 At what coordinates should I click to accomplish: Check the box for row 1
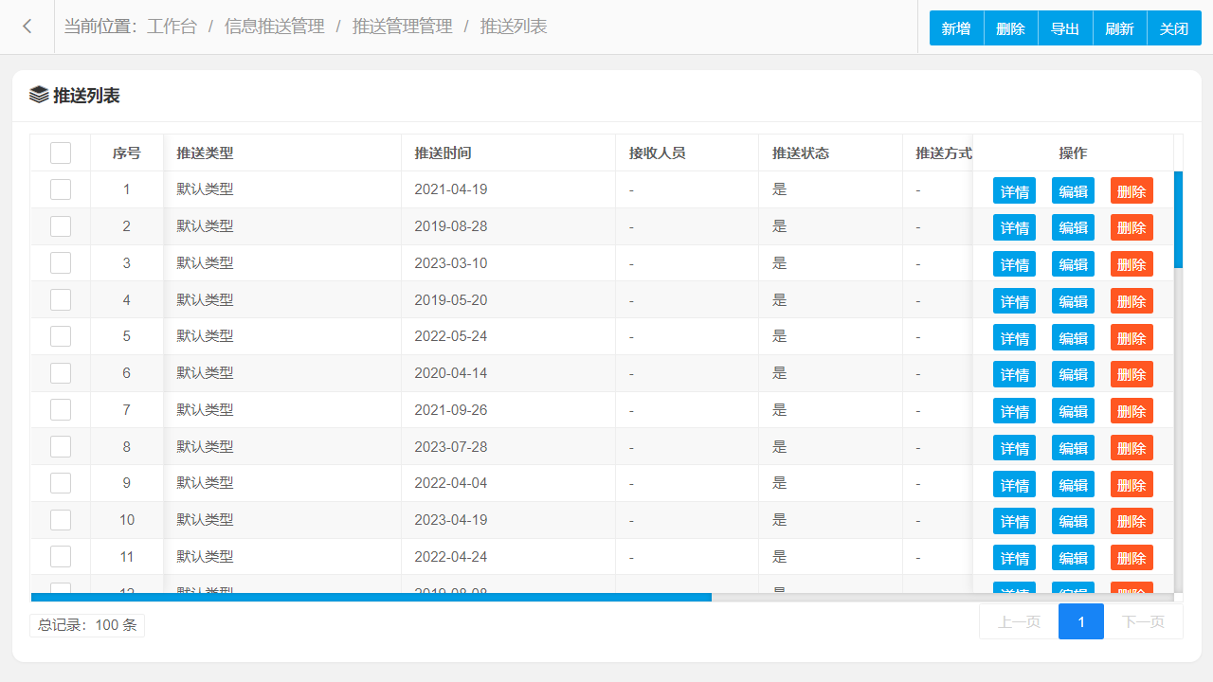61,189
